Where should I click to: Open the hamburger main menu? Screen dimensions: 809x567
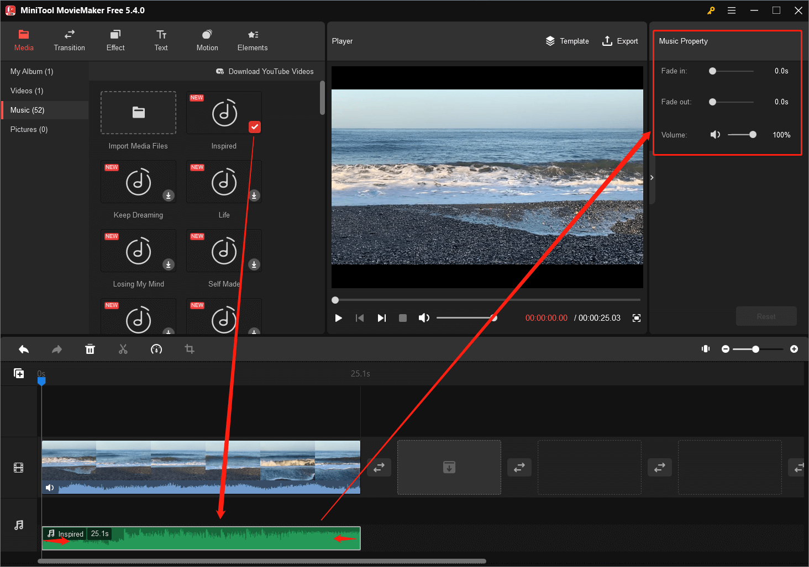tap(732, 10)
